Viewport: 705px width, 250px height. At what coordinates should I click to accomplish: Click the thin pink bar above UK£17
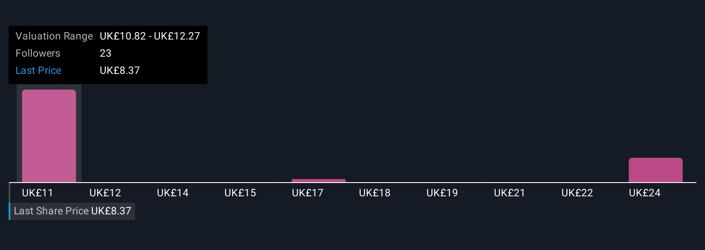pyautogui.click(x=319, y=180)
